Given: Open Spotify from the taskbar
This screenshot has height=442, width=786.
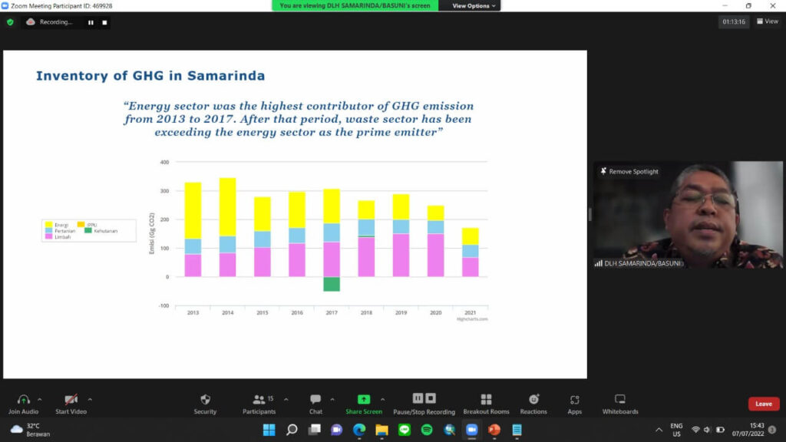Looking at the screenshot, I should [x=427, y=430].
